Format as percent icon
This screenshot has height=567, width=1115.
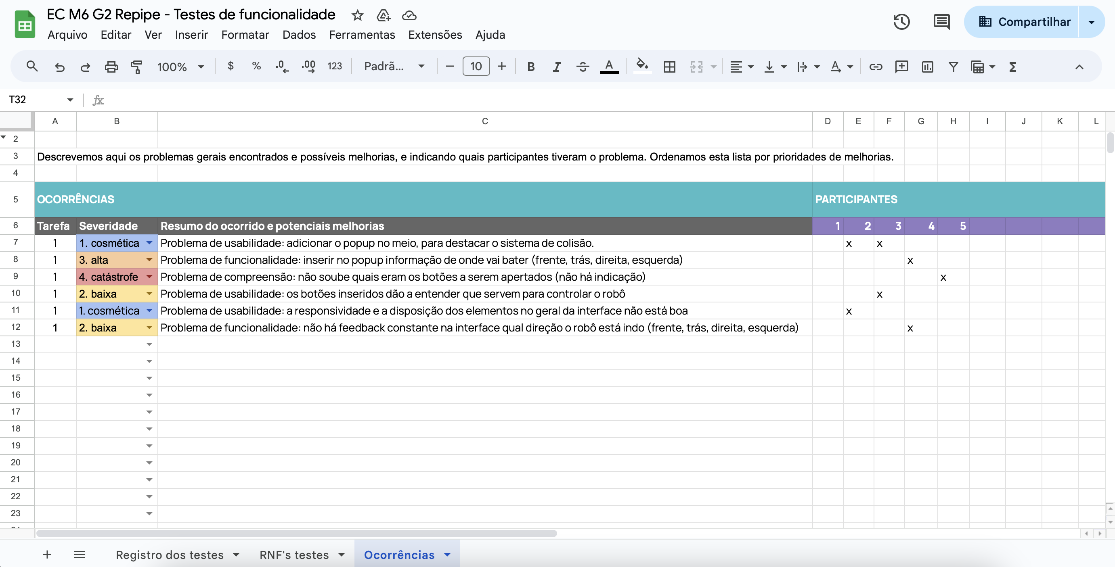[x=256, y=66]
